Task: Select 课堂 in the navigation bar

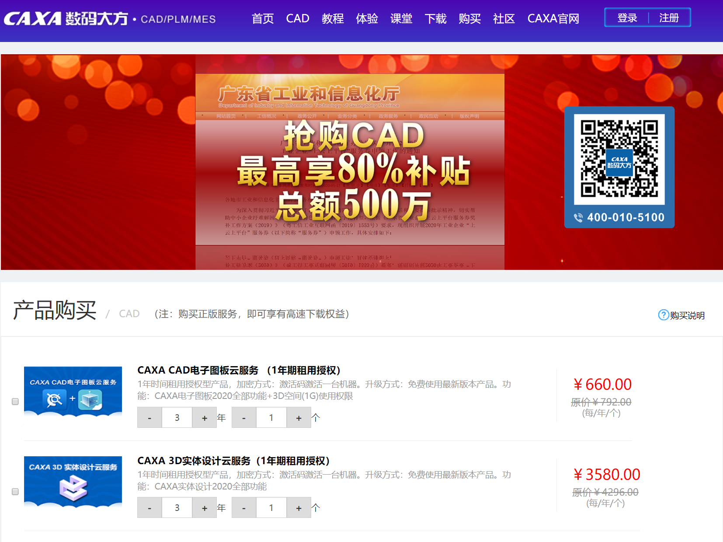Action: click(401, 18)
